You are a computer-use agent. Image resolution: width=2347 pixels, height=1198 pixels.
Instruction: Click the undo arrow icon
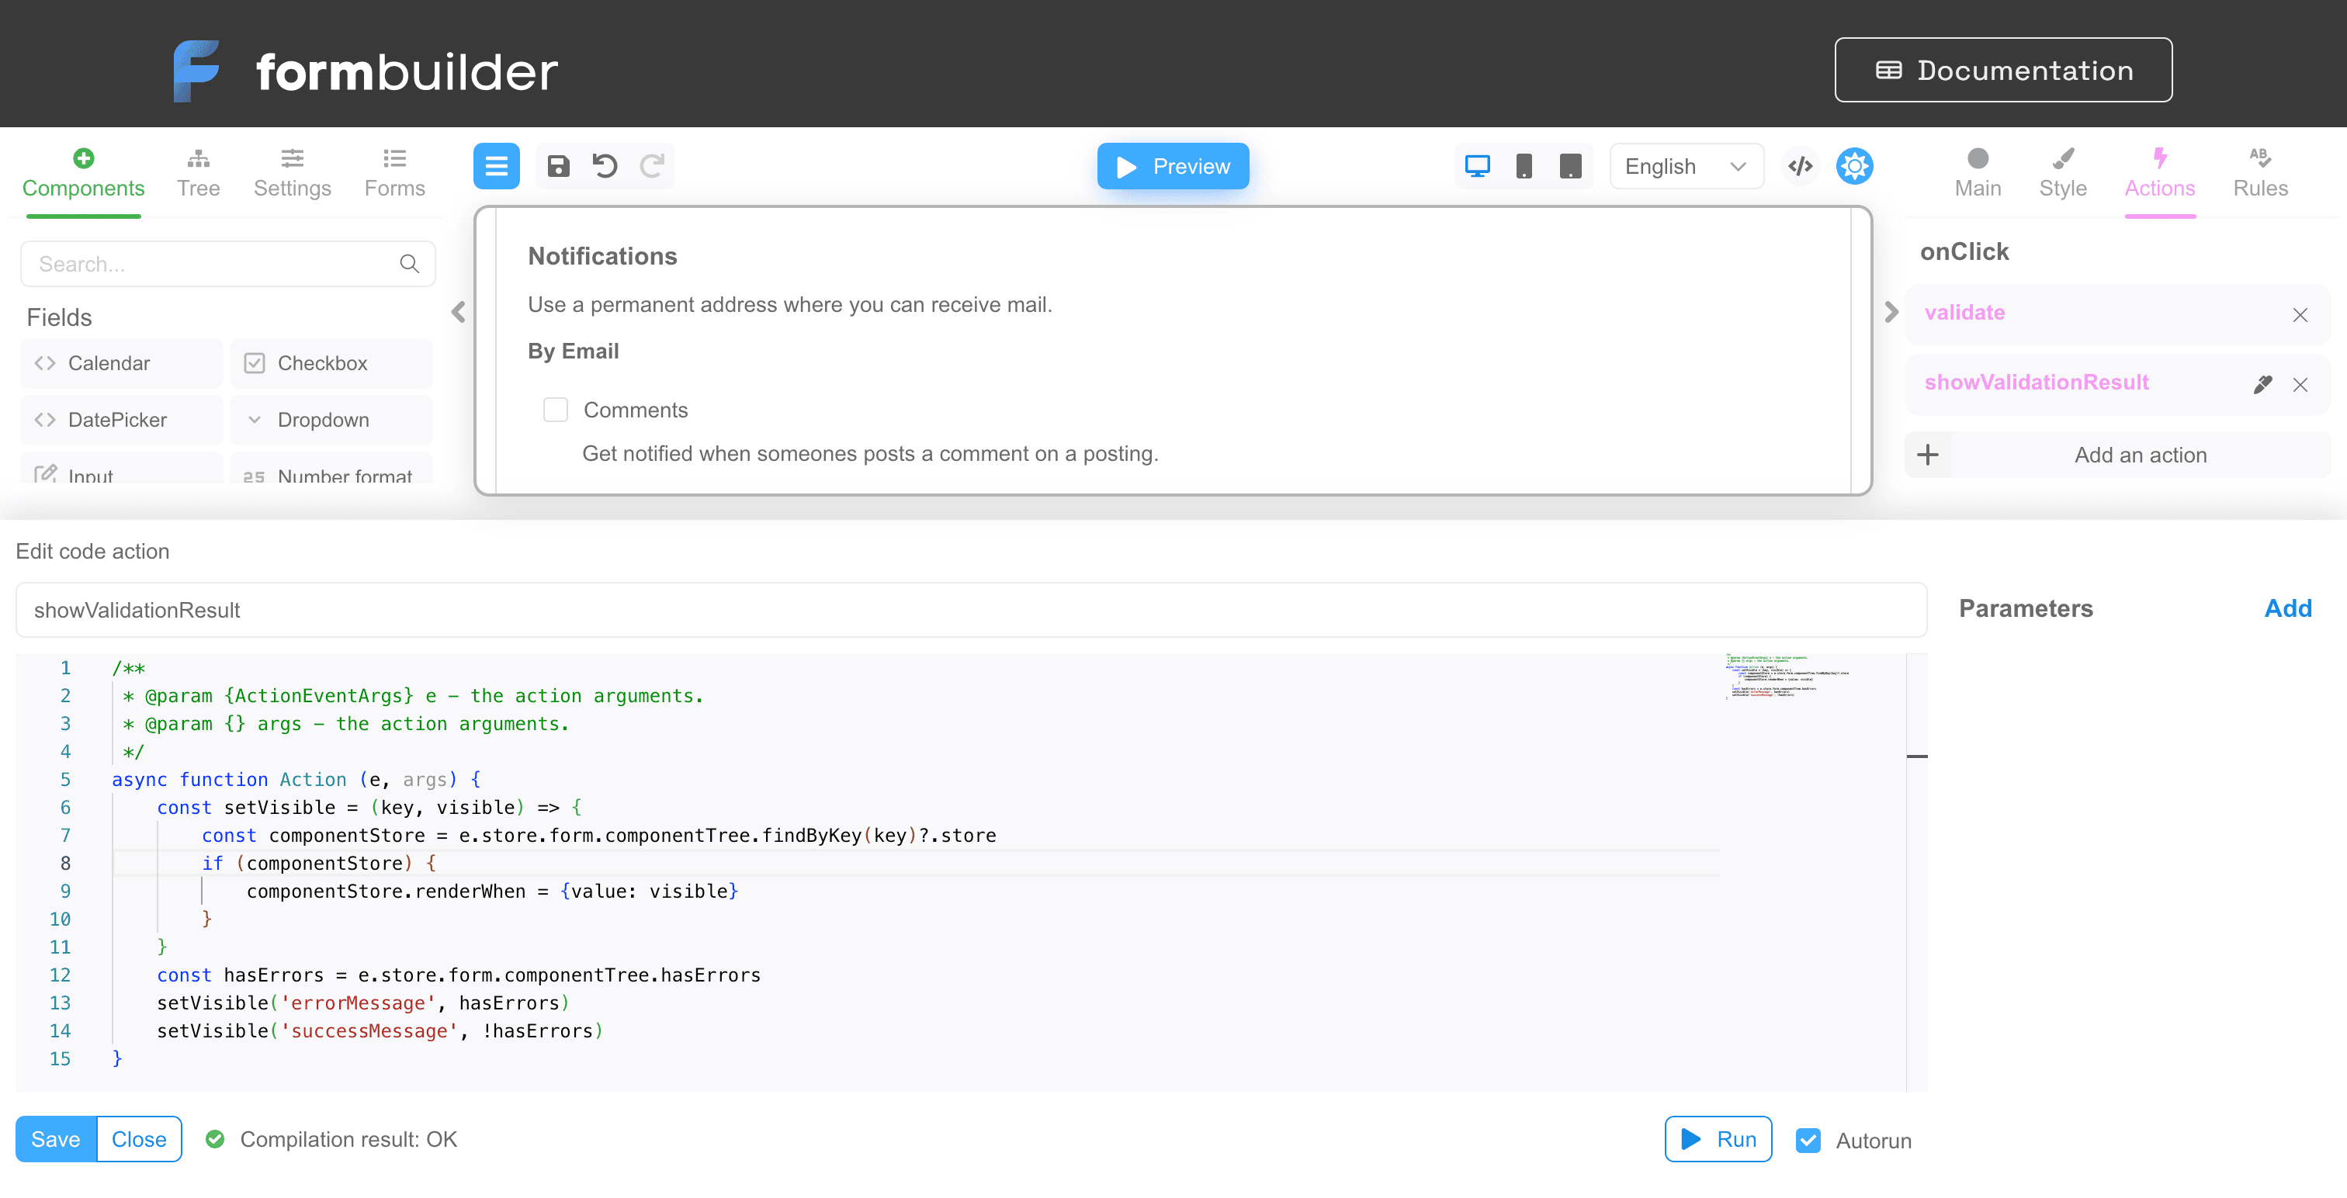[605, 166]
